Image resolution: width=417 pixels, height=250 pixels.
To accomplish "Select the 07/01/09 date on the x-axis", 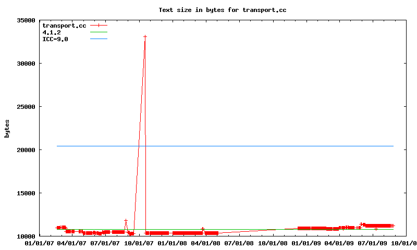I will (x=372, y=243).
